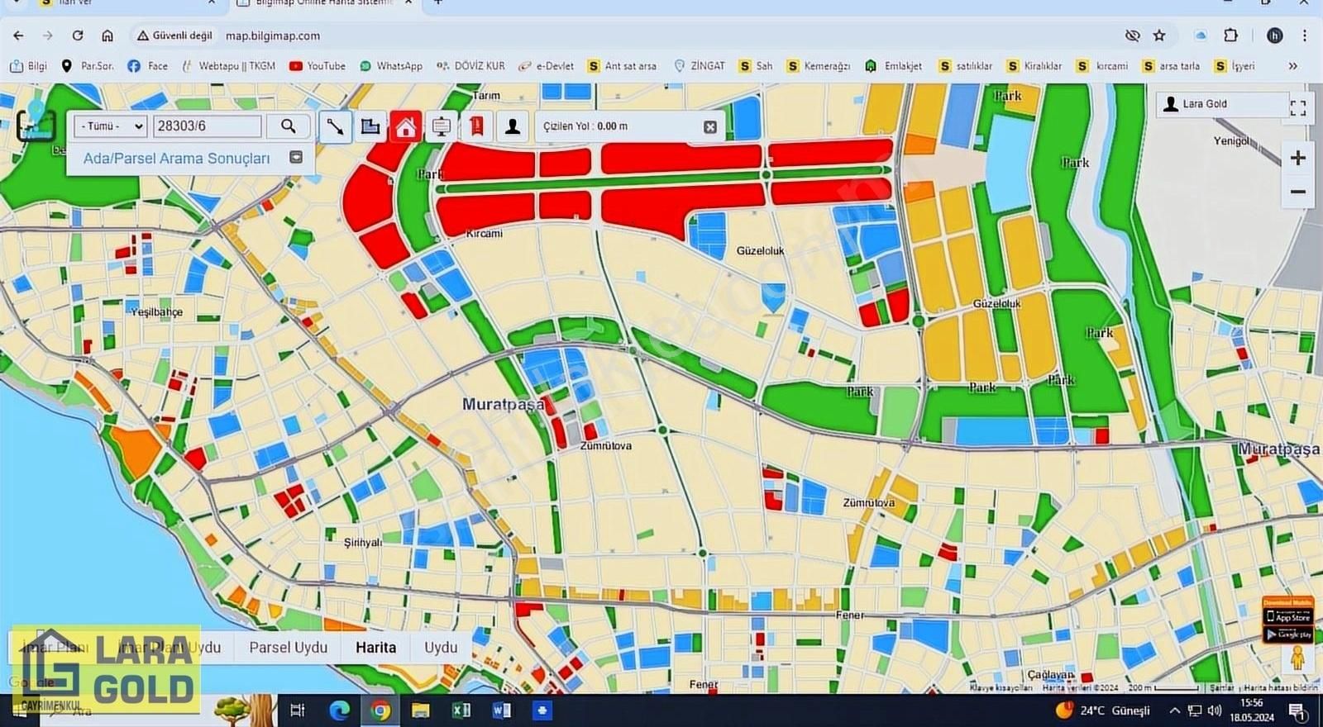Bookmark this page with the star icon
Image resolution: width=1323 pixels, height=727 pixels.
click(1159, 36)
